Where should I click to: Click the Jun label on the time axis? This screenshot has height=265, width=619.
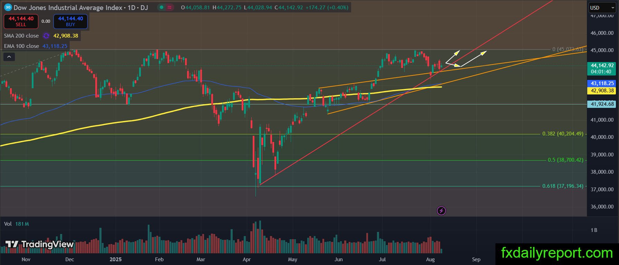338,259
